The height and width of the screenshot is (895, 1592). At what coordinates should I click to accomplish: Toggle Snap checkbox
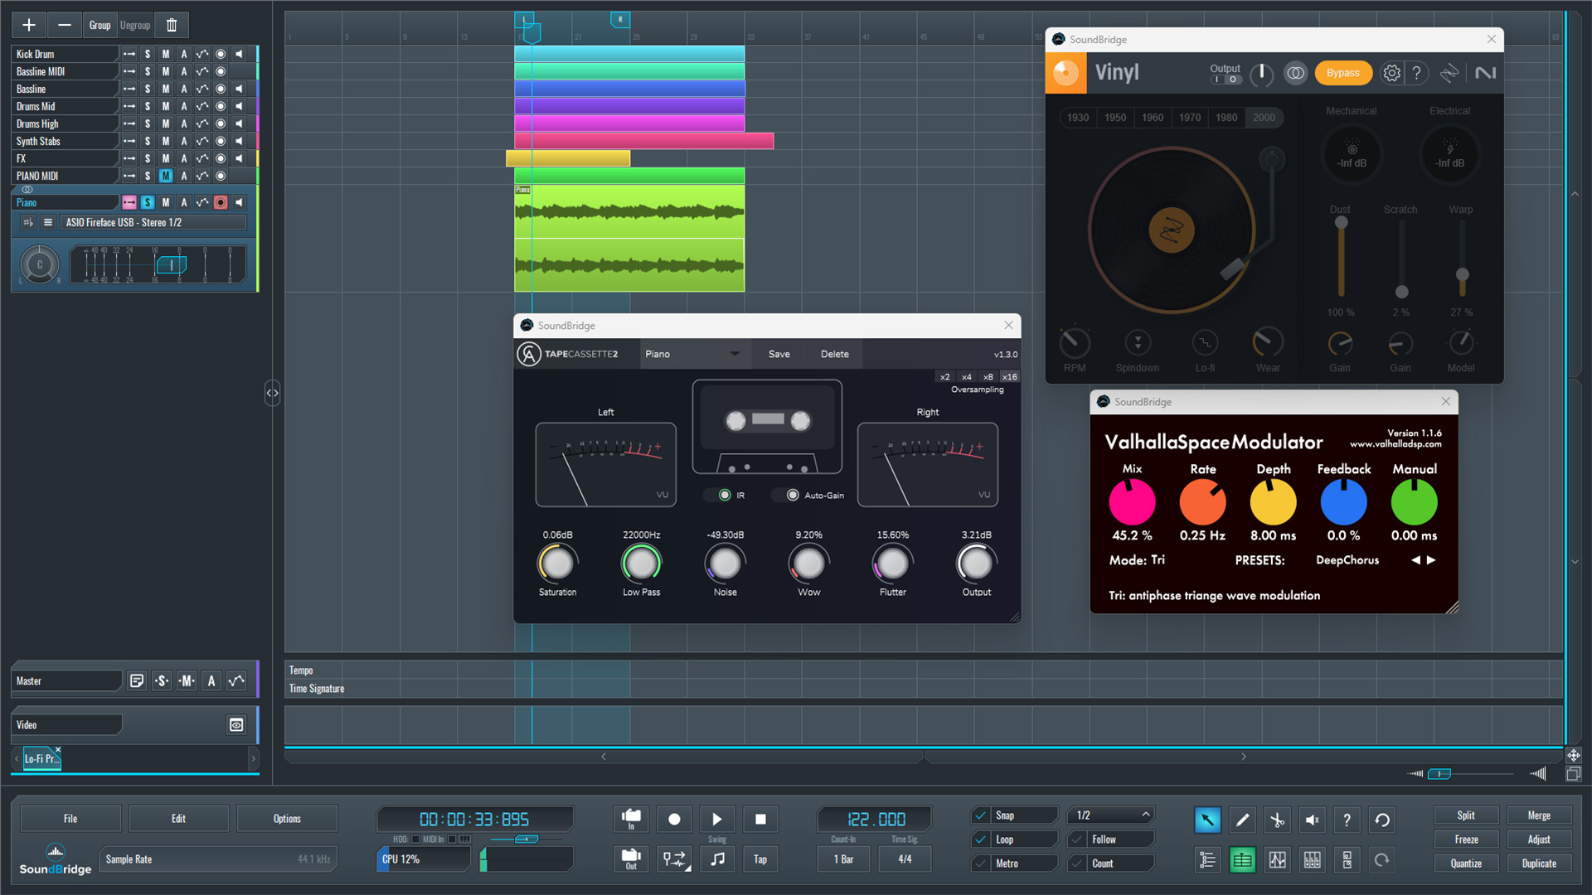(981, 815)
